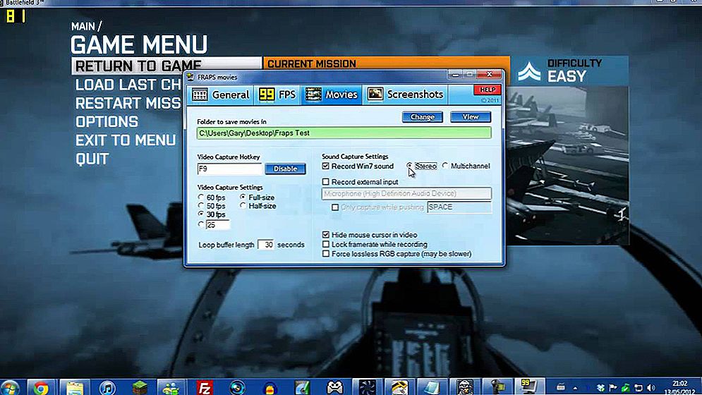Viewport: 702px width, 395px height.
Task: Click the yellow and red taskbar icon
Action: tap(270, 388)
